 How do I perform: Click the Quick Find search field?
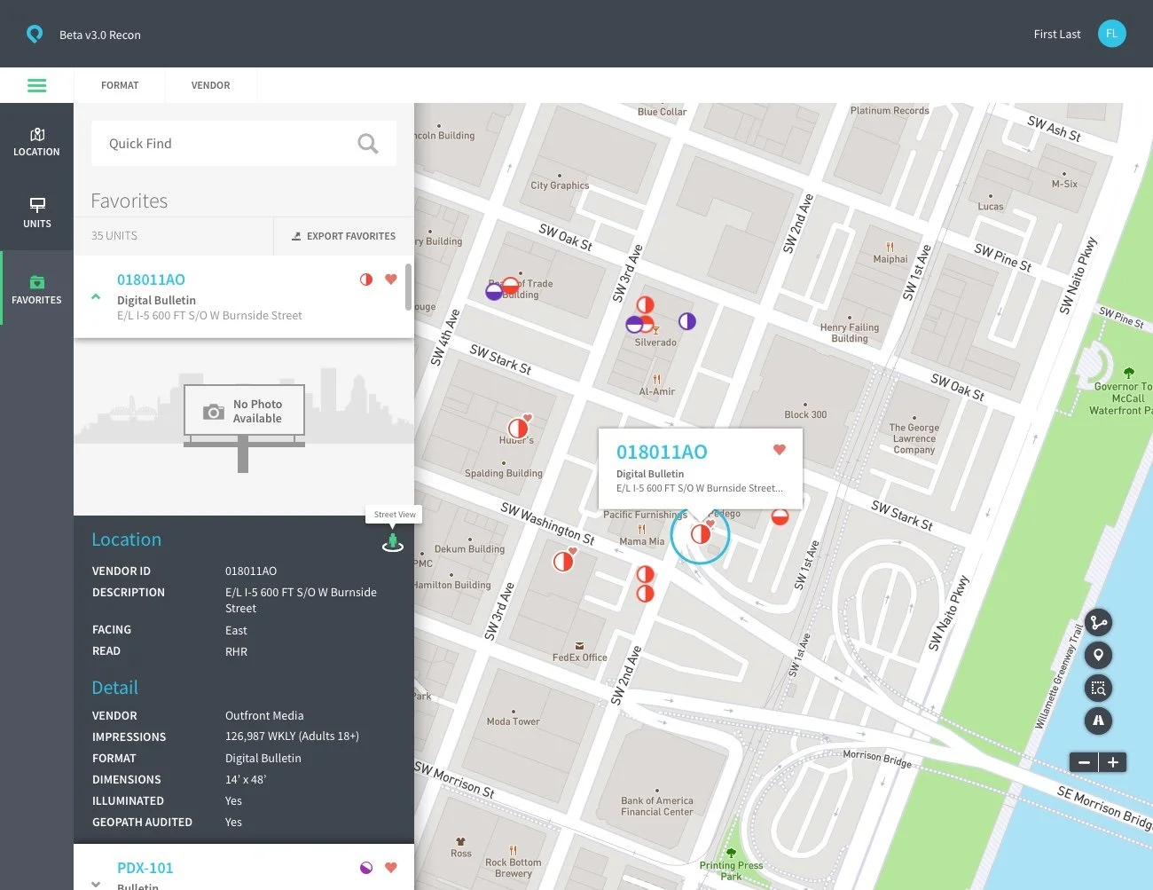pos(244,144)
